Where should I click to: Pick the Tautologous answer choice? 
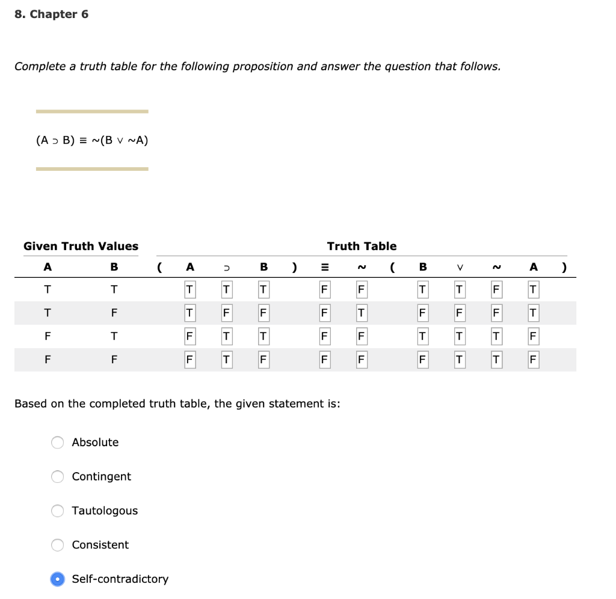coord(57,511)
